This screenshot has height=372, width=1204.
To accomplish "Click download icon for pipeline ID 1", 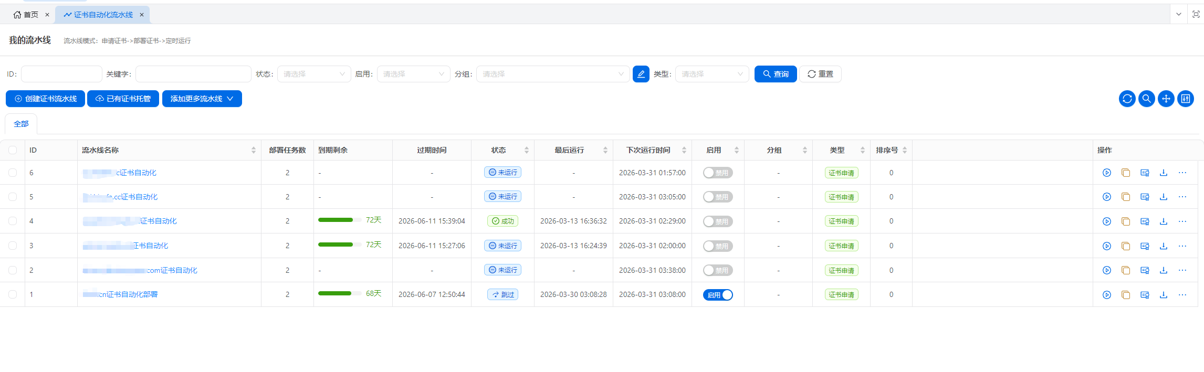I will pyautogui.click(x=1163, y=295).
